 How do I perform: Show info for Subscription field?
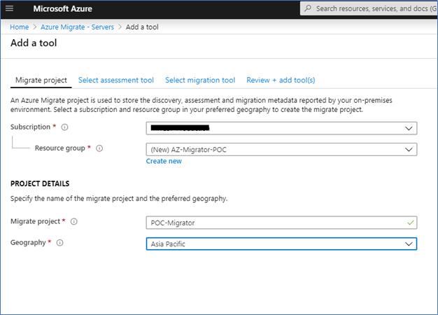[64, 127]
